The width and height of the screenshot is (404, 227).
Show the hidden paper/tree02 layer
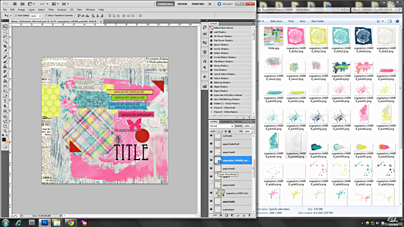211,185
